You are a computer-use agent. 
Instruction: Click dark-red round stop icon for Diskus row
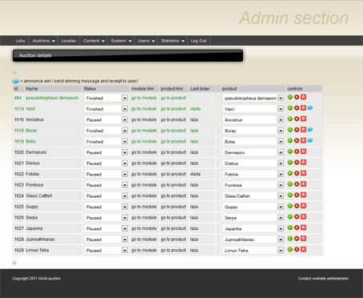tap(297, 163)
